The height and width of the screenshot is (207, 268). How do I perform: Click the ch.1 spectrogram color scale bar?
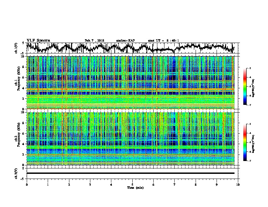pos(245,87)
